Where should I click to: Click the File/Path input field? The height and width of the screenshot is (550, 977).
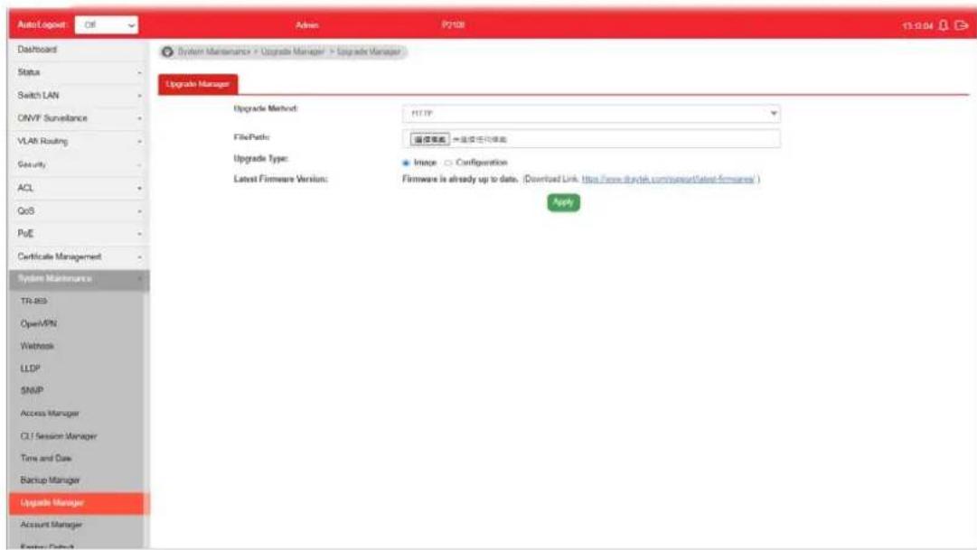(591, 139)
